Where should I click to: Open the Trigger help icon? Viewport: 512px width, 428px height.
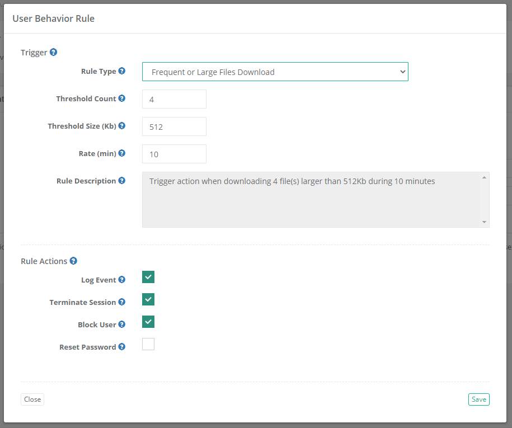coord(53,52)
